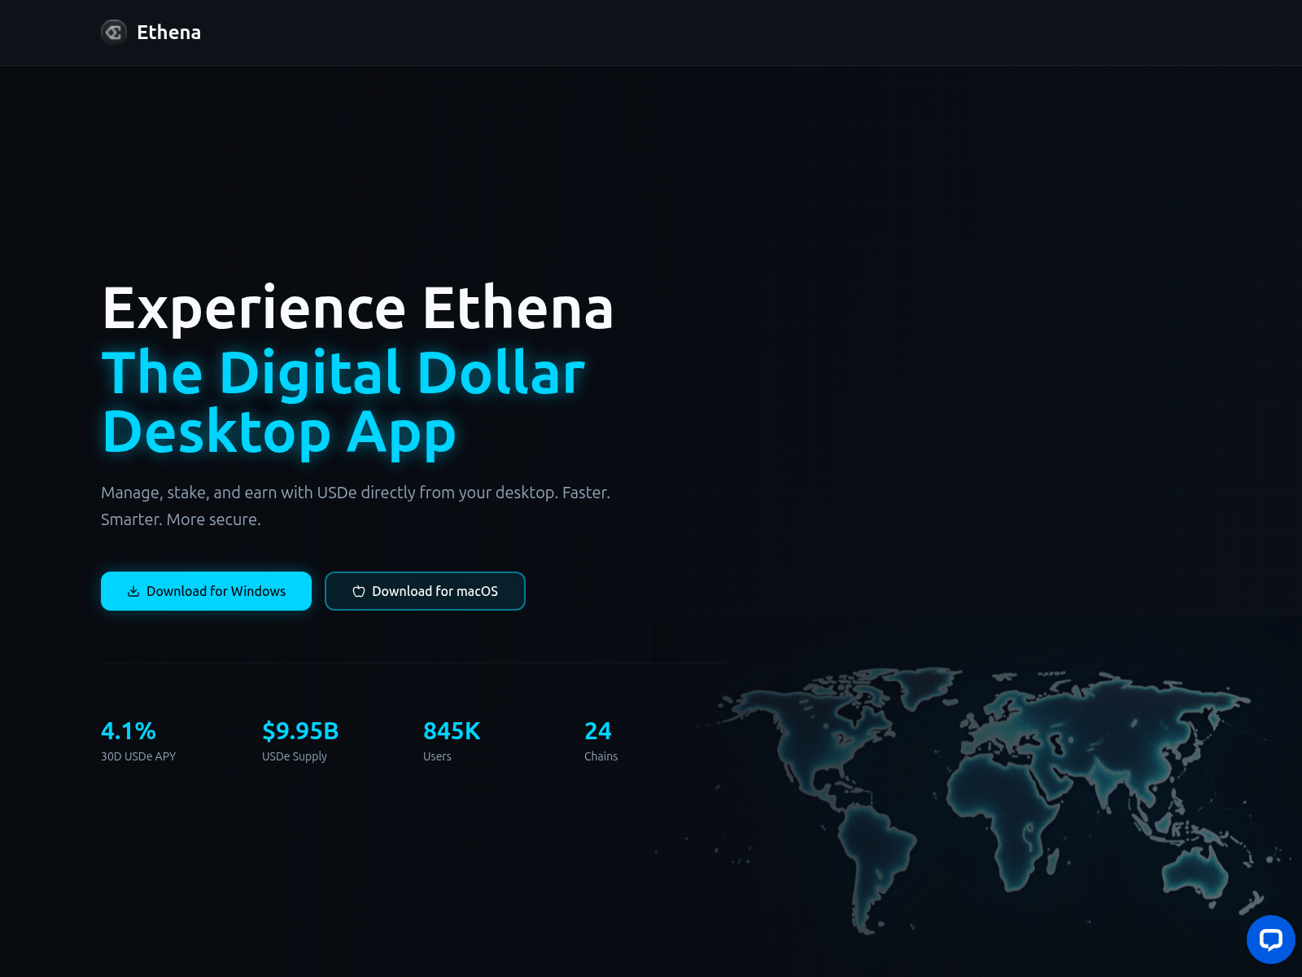The image size is (1302, 977).
Task: Click the headline The Digital Dollar Desktop App
Action: point(342,401)
